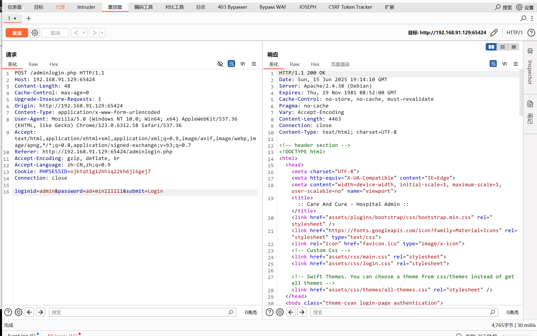Click response search help question icon

point(269,312)
